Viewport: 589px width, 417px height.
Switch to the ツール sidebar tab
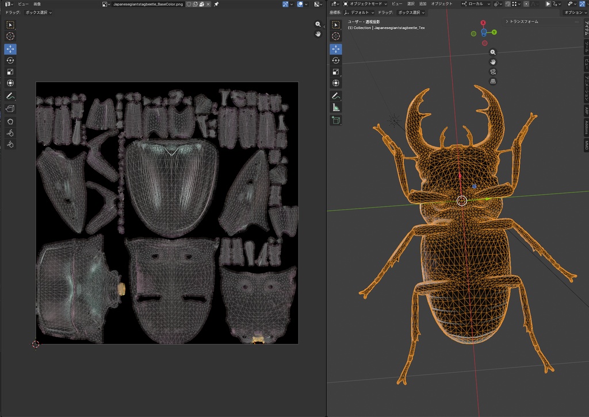click(586, 47)
